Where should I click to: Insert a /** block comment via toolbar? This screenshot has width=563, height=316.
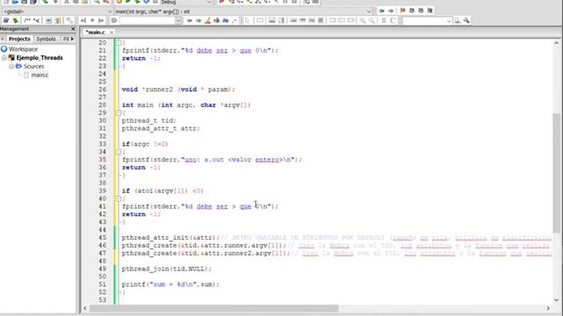[27, 20]
